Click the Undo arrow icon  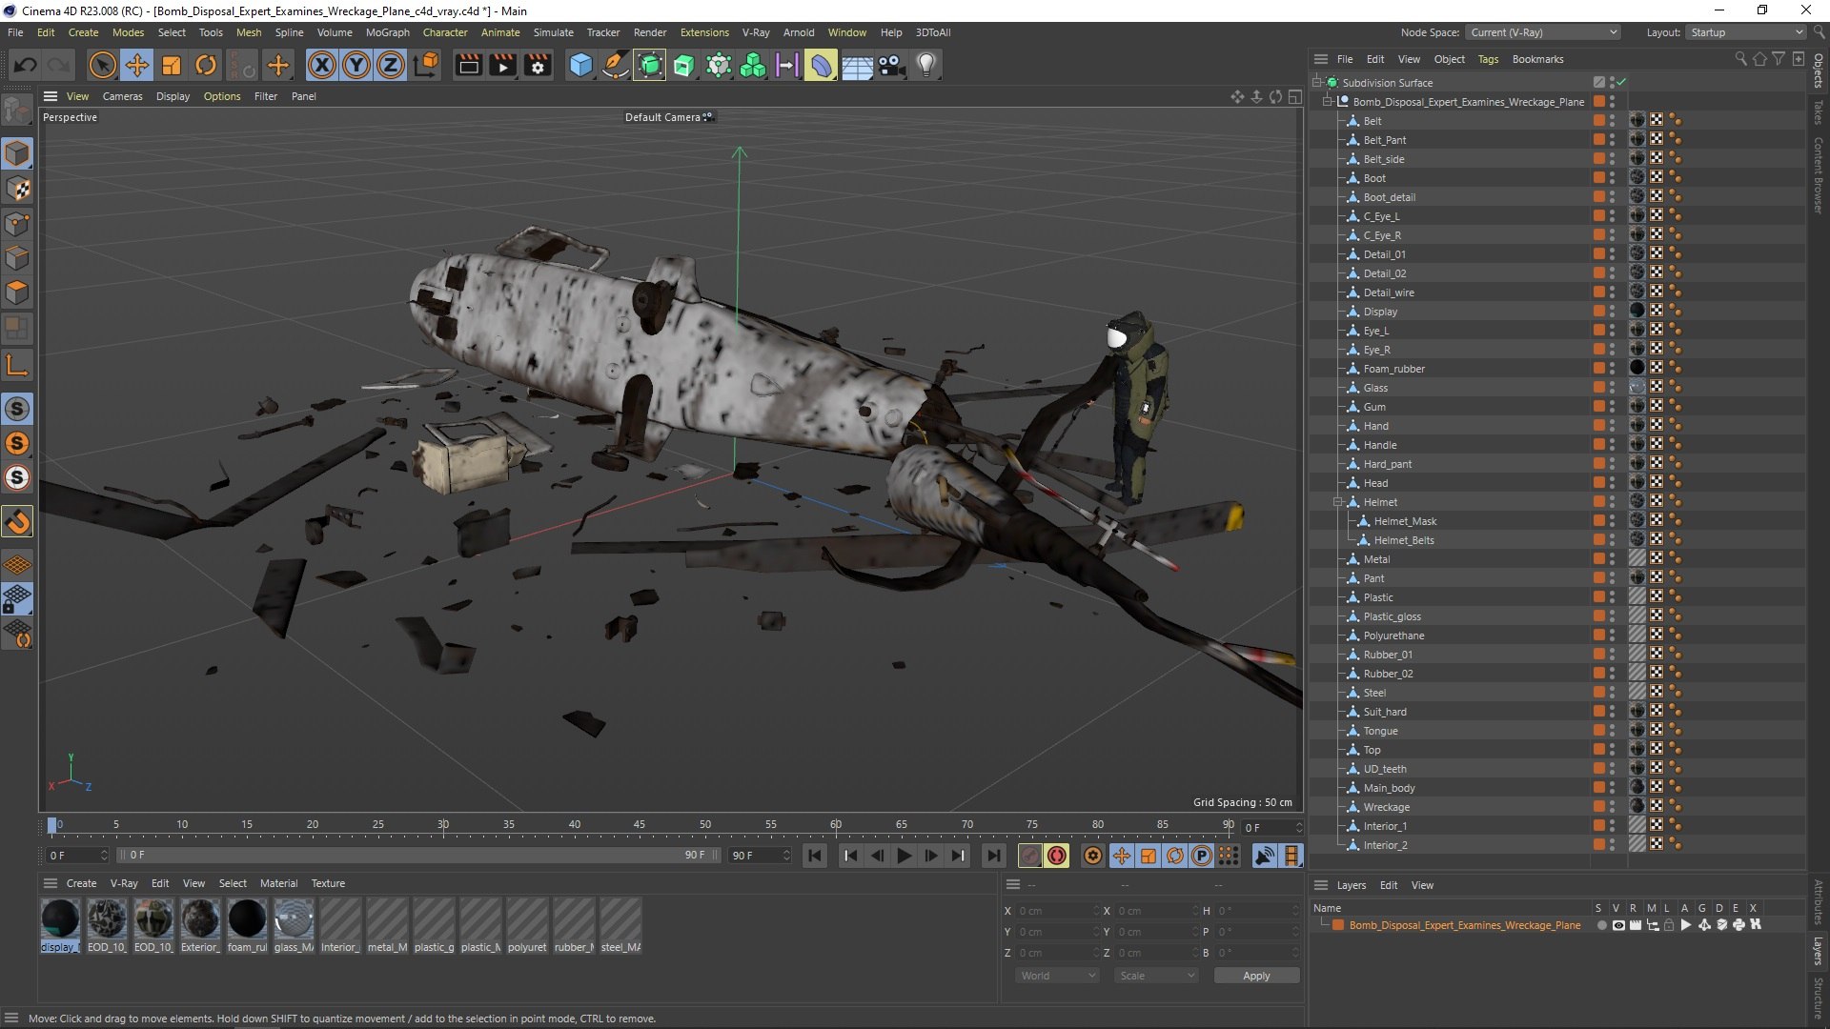(26, 65)
